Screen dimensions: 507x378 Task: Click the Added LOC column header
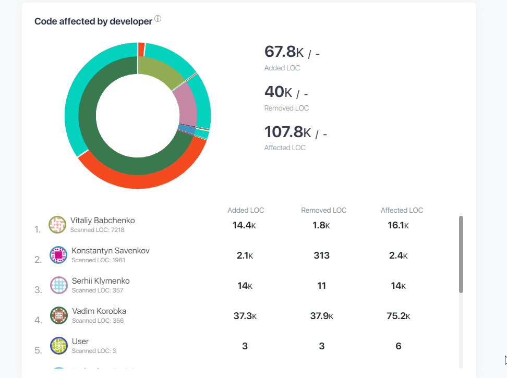246,211
